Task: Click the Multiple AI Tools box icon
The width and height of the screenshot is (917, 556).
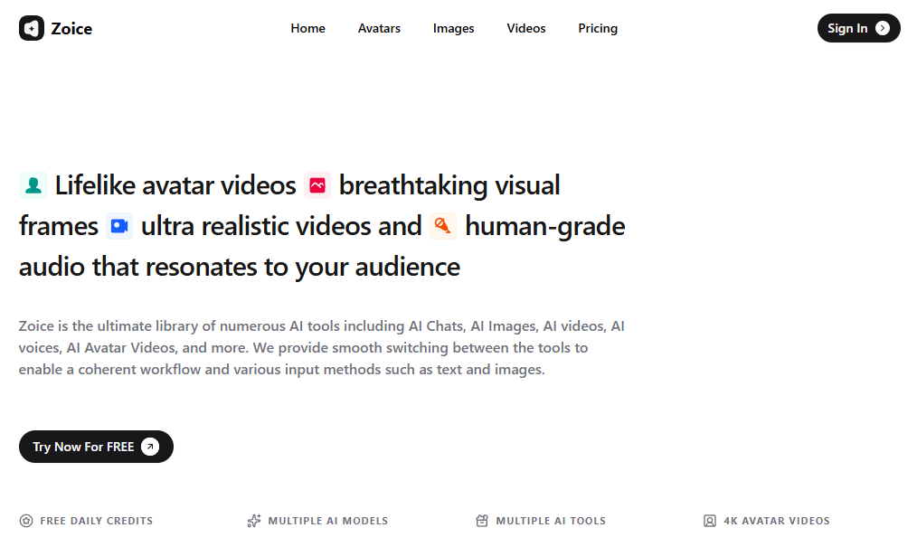Action: click(x=482, y=521)
